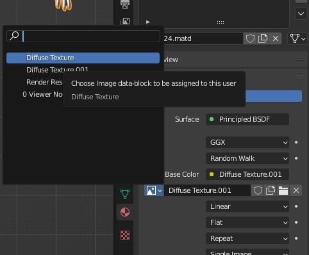Unlink the Diffuse Texture.001 image

pyautogui.click(x=296, y=190)
